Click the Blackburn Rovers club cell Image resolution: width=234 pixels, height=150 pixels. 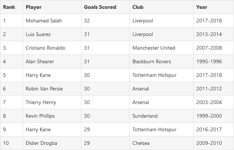pos(151,61)
